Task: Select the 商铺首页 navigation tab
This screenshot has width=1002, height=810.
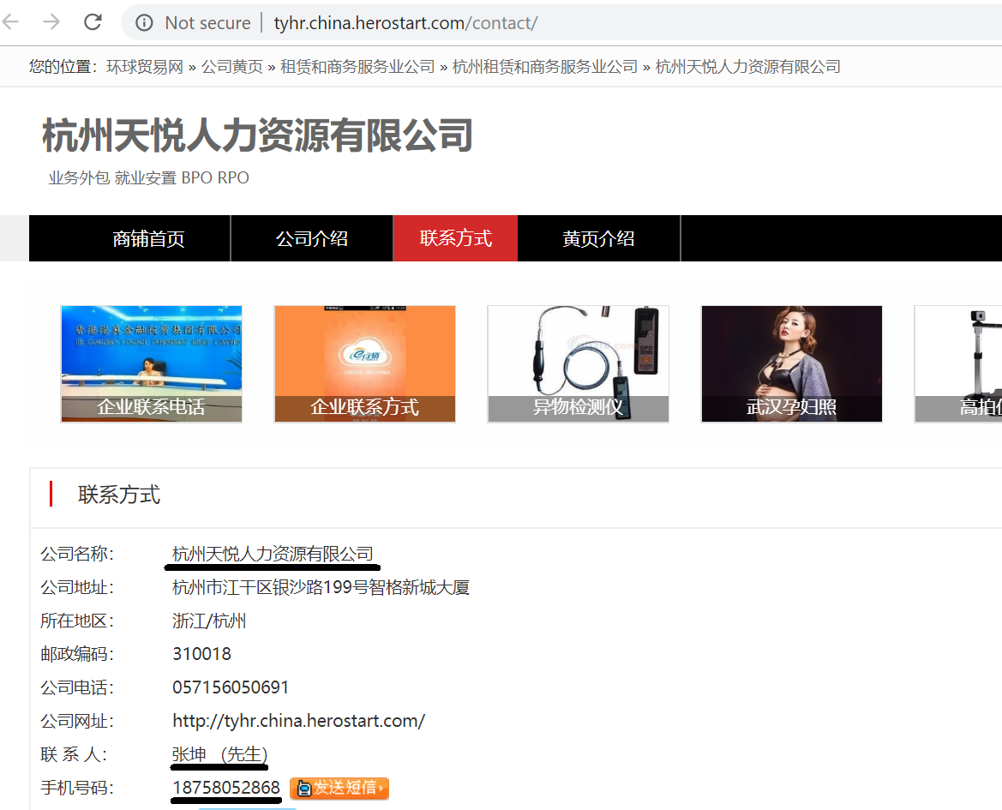Action: (x=149, y=238)
